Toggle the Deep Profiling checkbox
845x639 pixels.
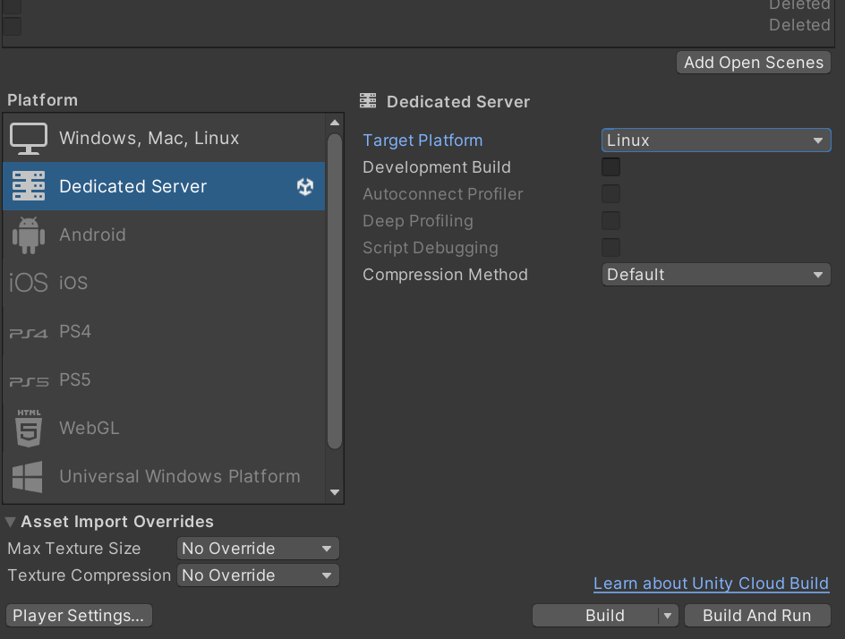point(610,221)
